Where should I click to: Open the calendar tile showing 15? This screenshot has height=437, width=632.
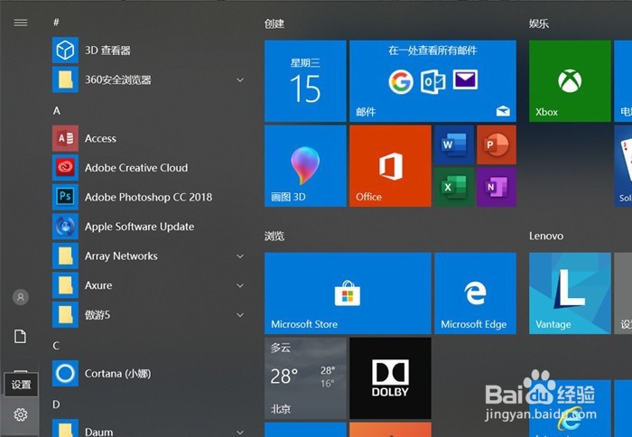(305, 80)
